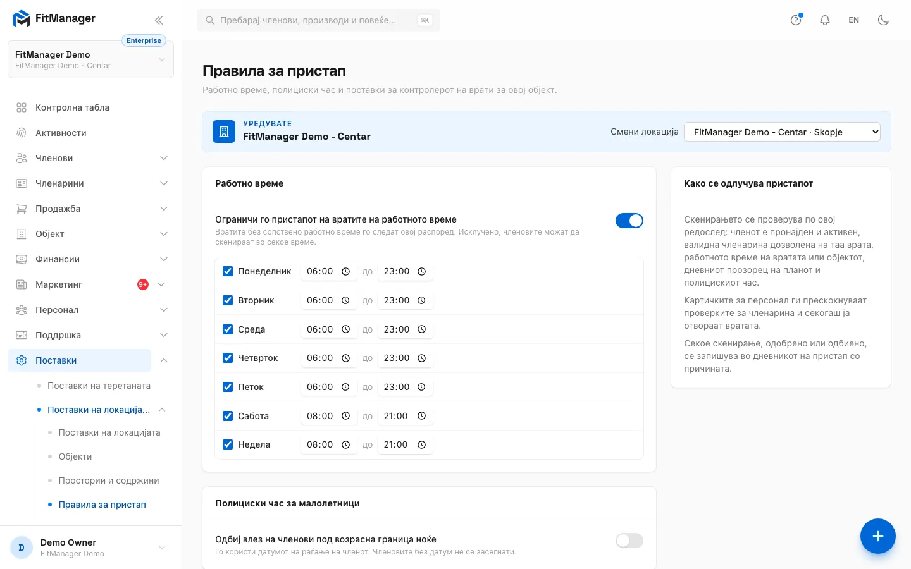Uncheck Понеделник checkbox
The height and width of the screenshot is (569, 911).
tap(228, 271)
